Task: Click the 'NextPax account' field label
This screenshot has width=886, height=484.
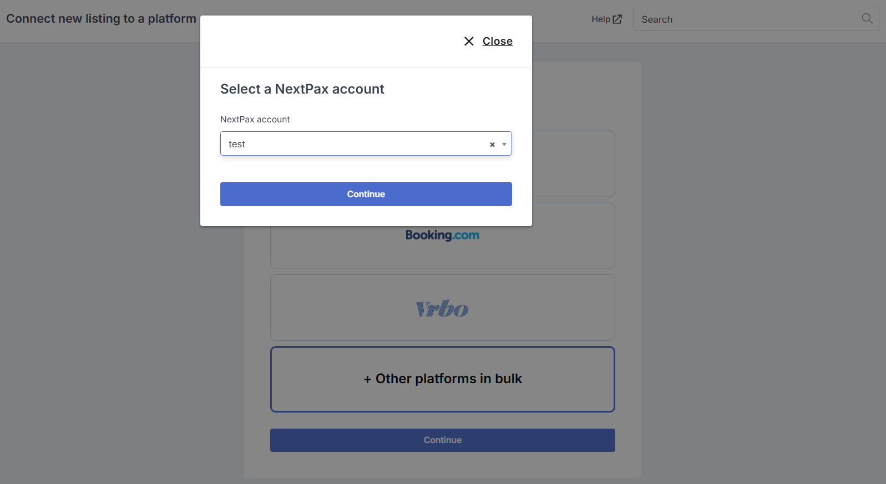Action: click(x=255, y=120)
